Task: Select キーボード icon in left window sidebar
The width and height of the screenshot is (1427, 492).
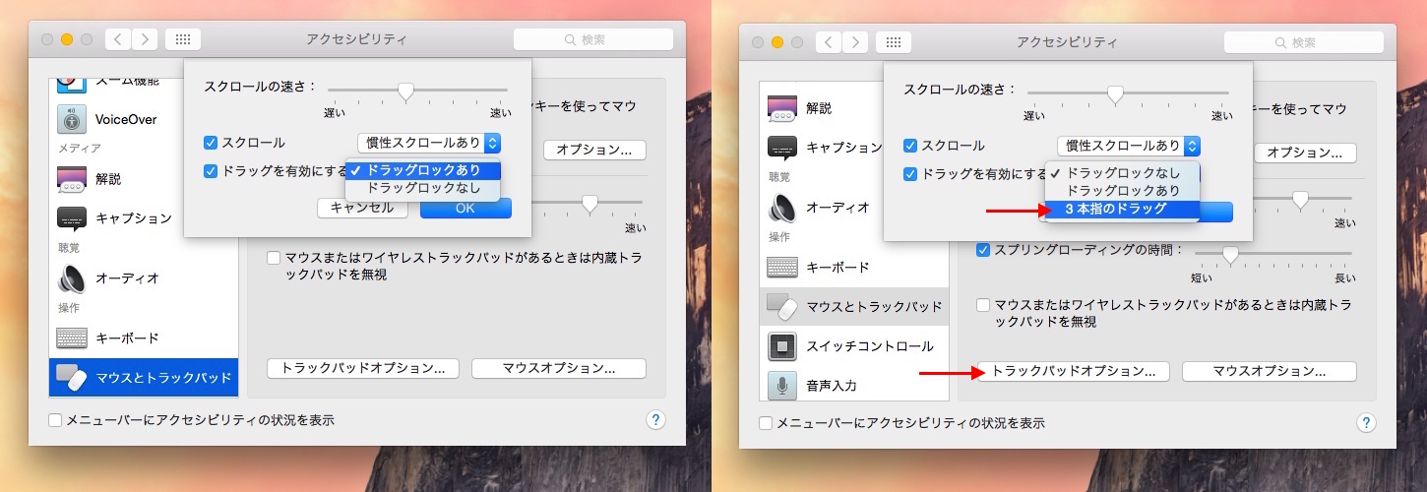Action: coord(74,338)
